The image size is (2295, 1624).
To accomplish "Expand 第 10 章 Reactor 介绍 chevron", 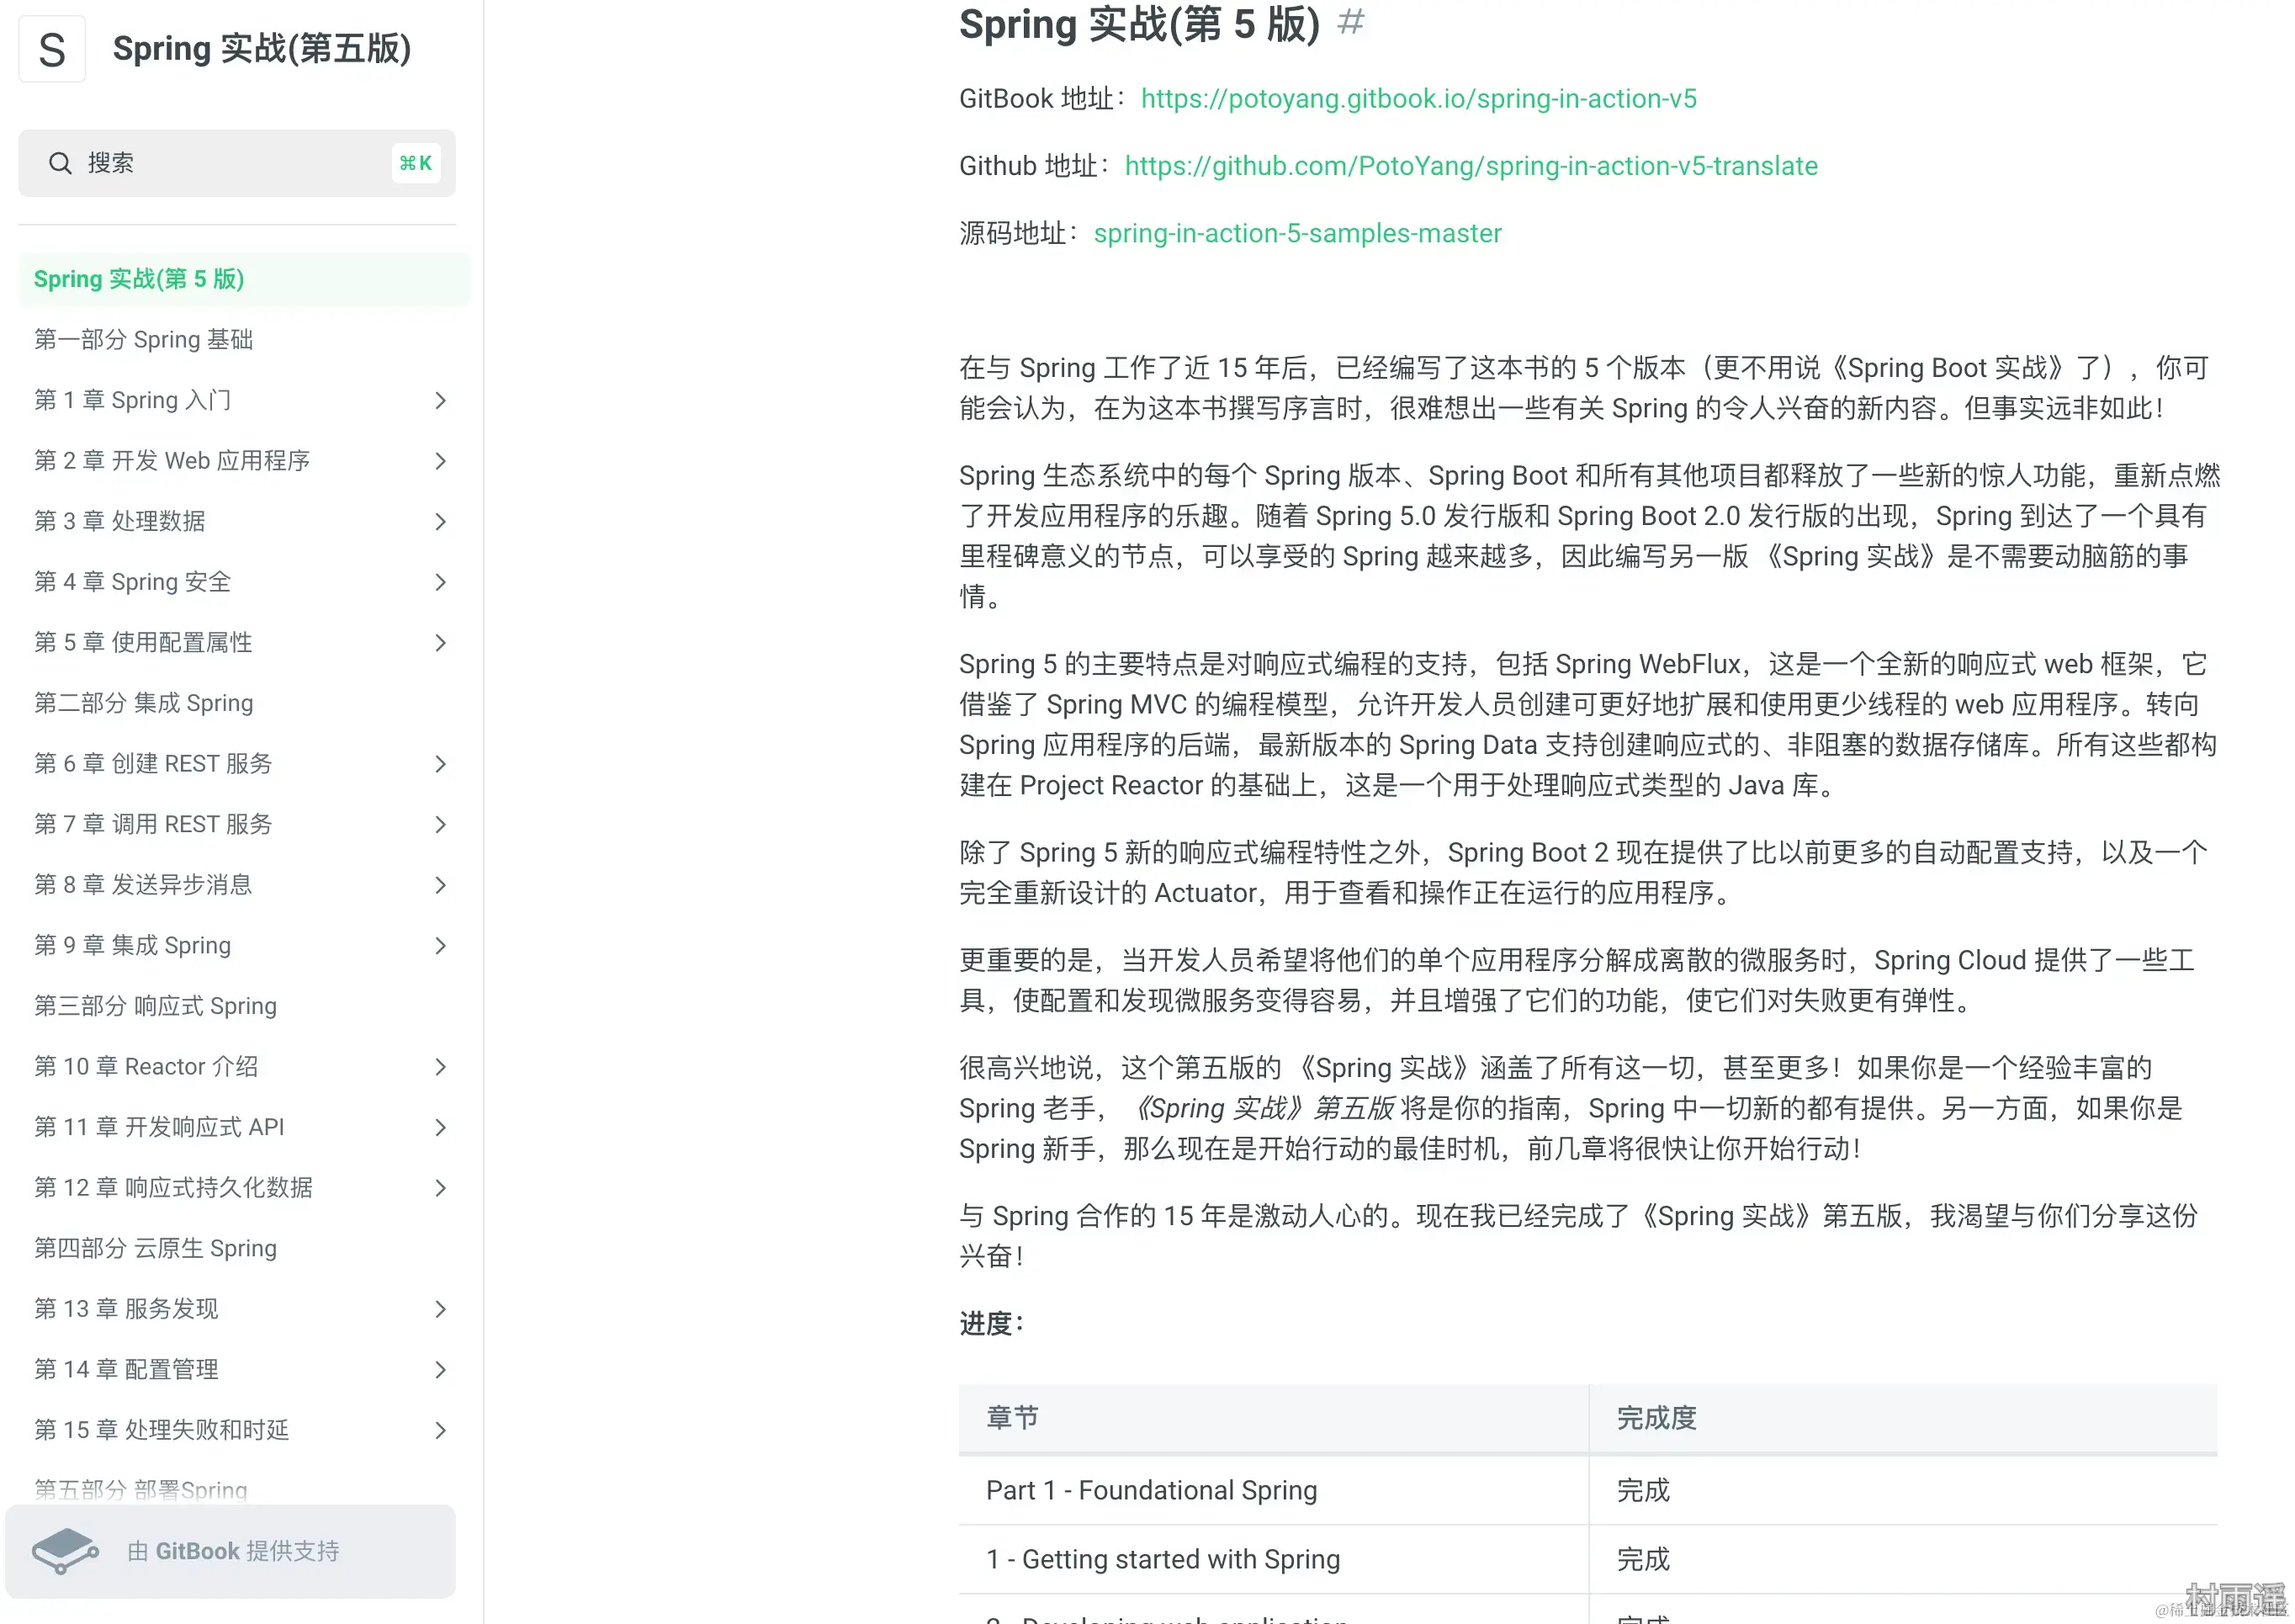I will (440, 1067).
